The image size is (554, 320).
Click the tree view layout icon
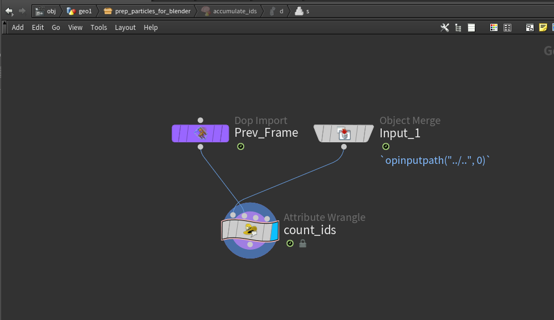(458, 28)
